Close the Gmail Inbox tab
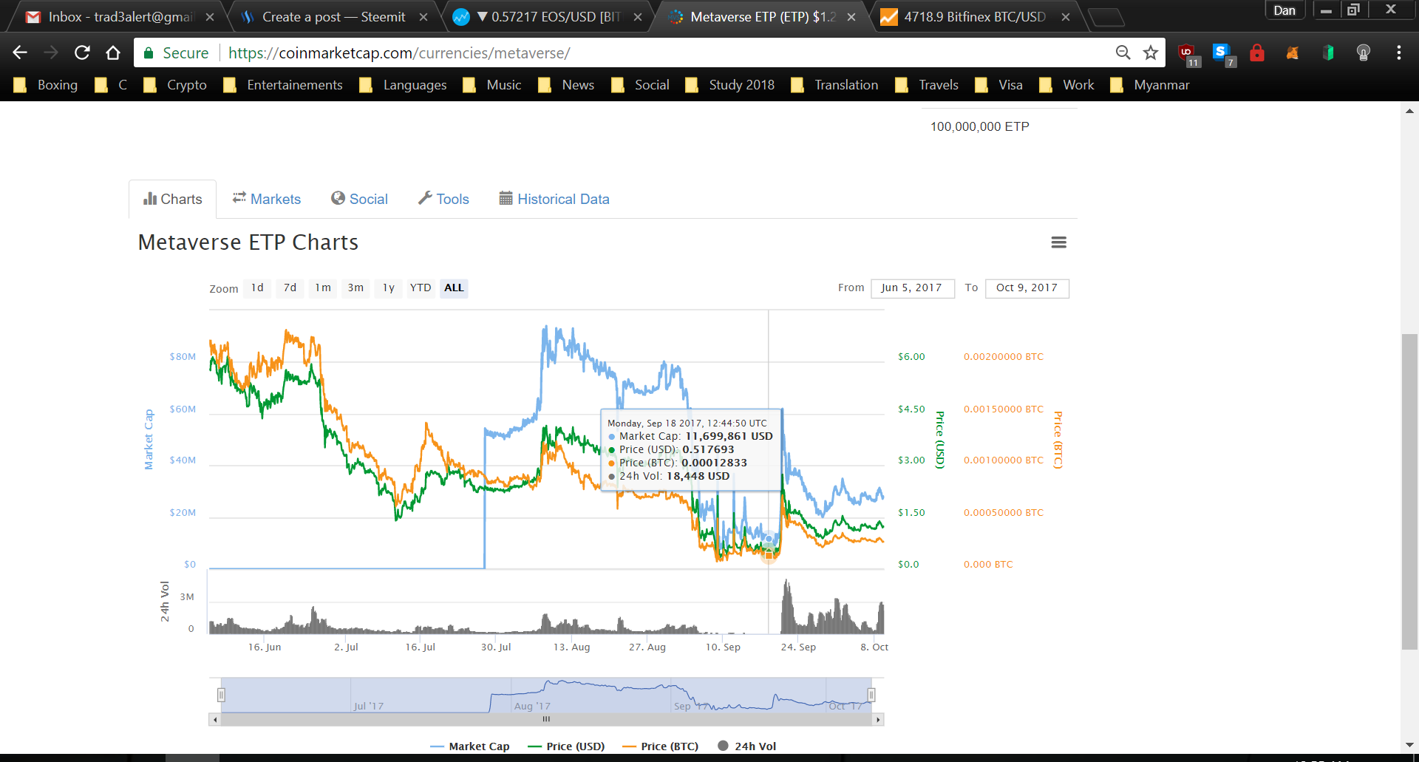The image size is (1419, 762). pos(210,17)
